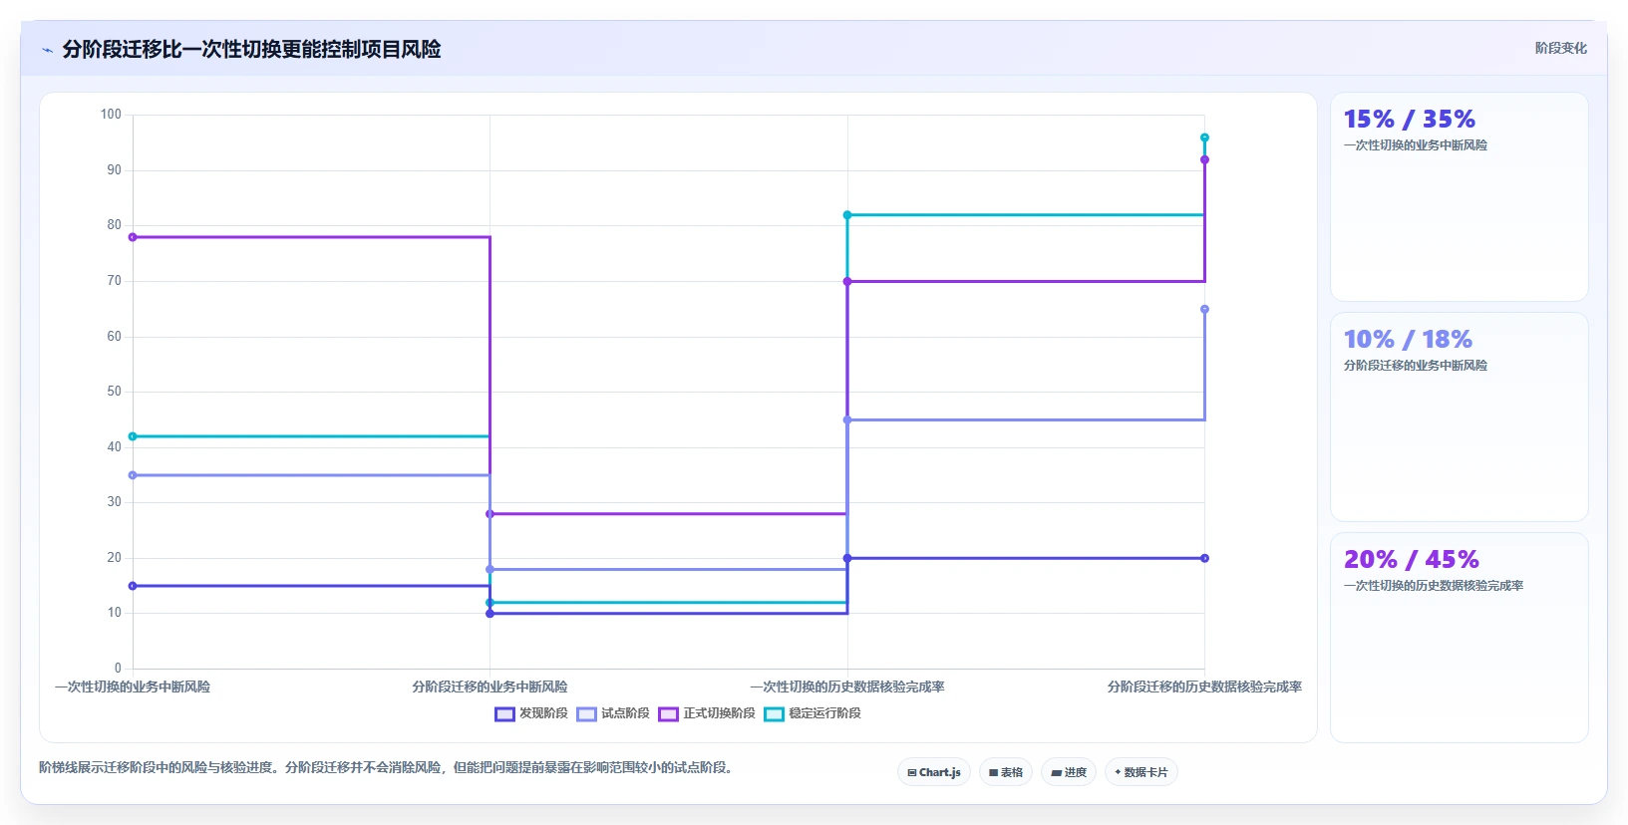Click the 试点阶段 point at 65
1628x825 pixels.
1204,310
